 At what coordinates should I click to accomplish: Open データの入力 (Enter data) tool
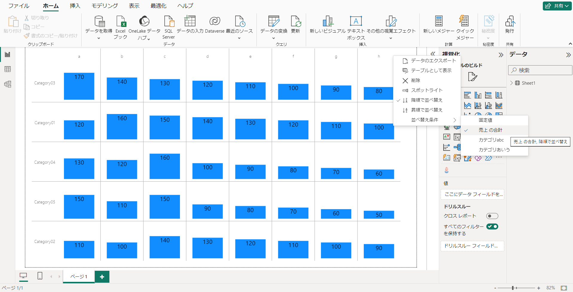point(190,22)
